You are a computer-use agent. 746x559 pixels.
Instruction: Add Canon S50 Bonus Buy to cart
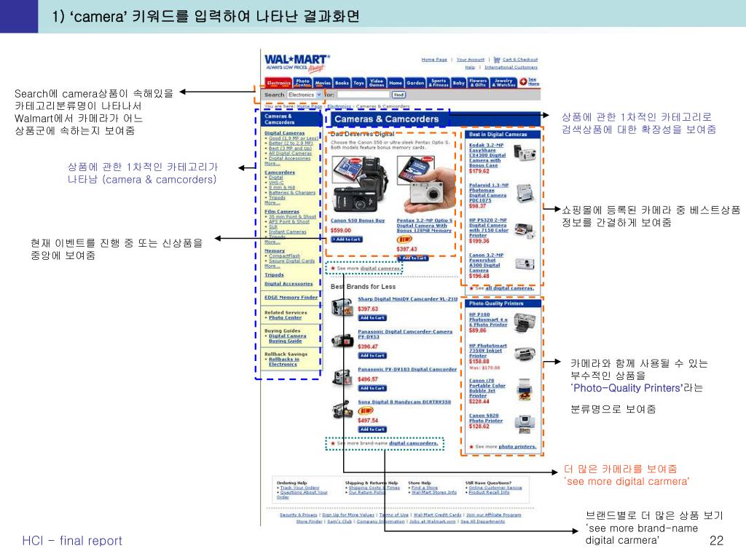(x=347, y=239)
